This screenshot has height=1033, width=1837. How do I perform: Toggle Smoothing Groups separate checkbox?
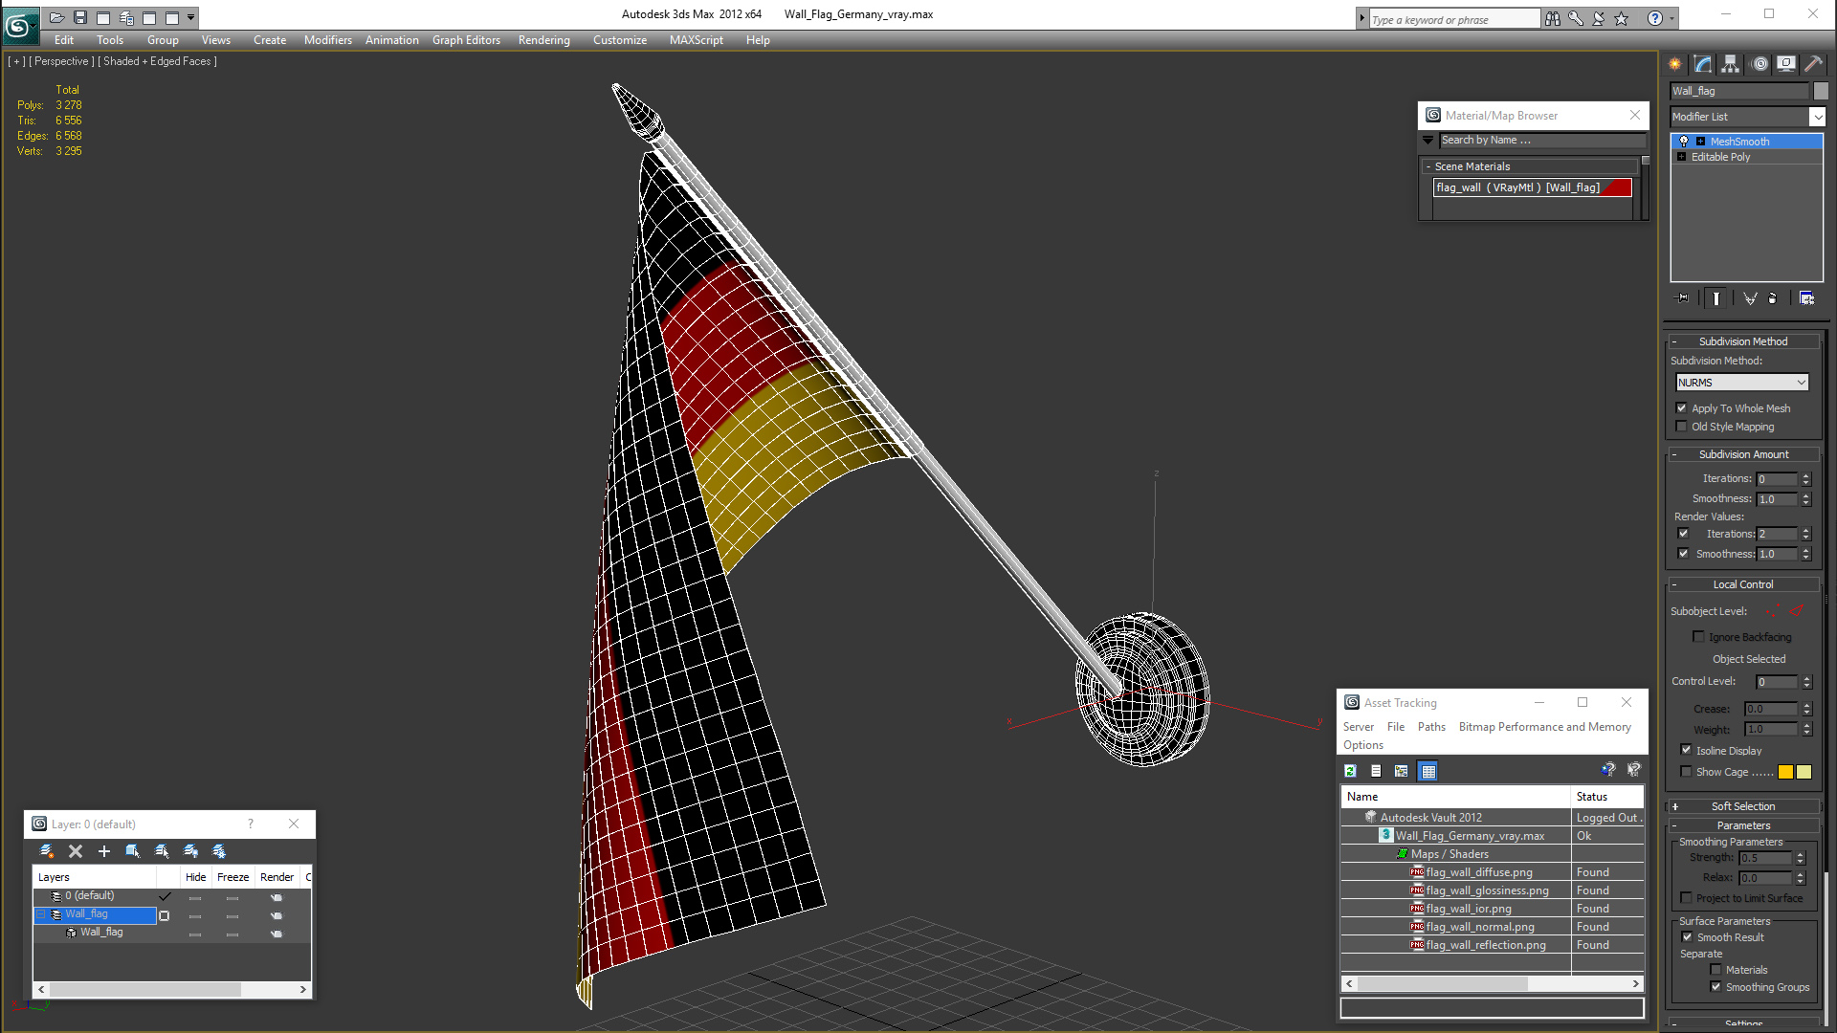[1716, 987]
